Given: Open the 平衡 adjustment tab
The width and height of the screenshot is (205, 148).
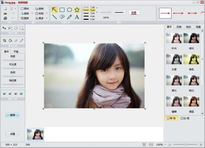Looking at the screenshot, I should 16,52.
